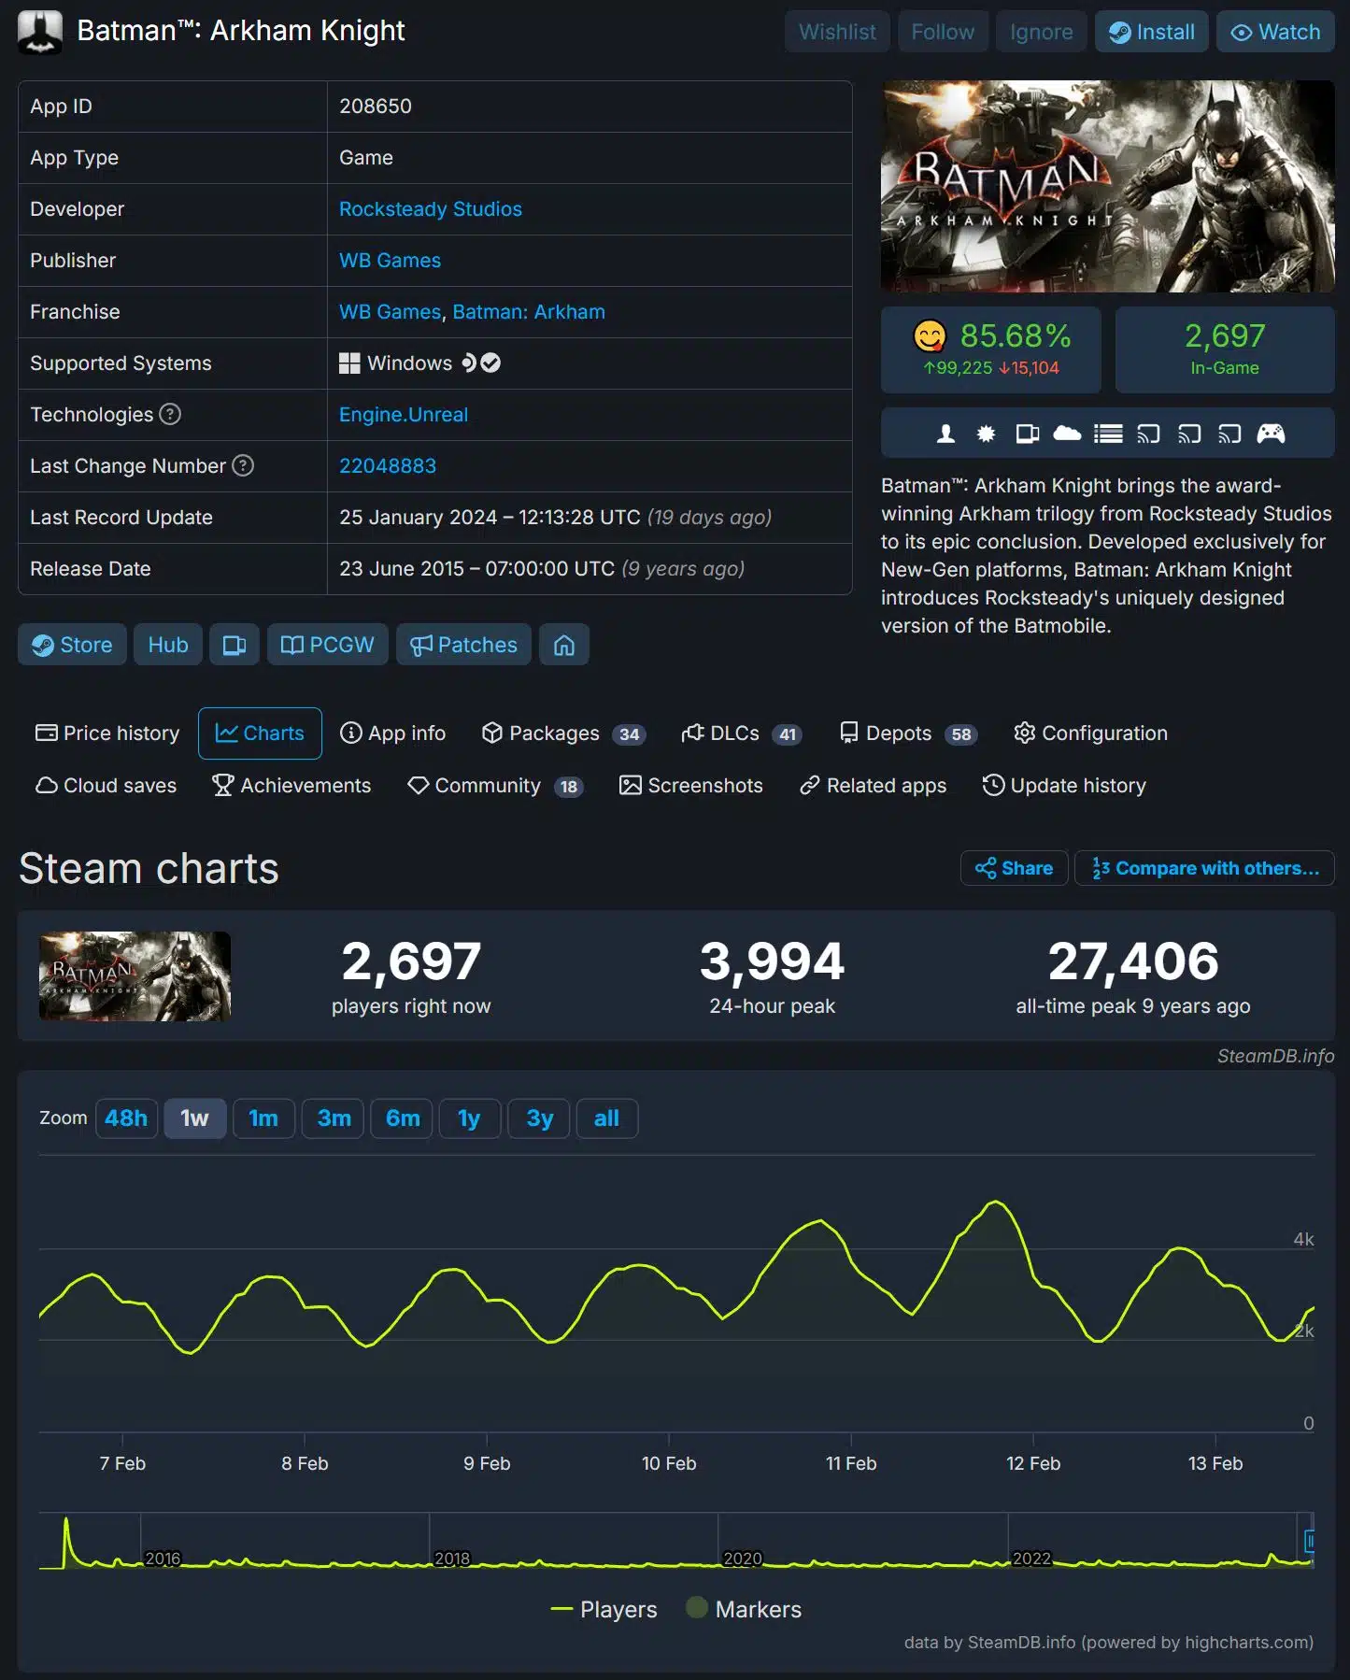Viewport: 1350px width, 1680px height.
Task: Click the help icon beside Technologies
Action: 170,414
